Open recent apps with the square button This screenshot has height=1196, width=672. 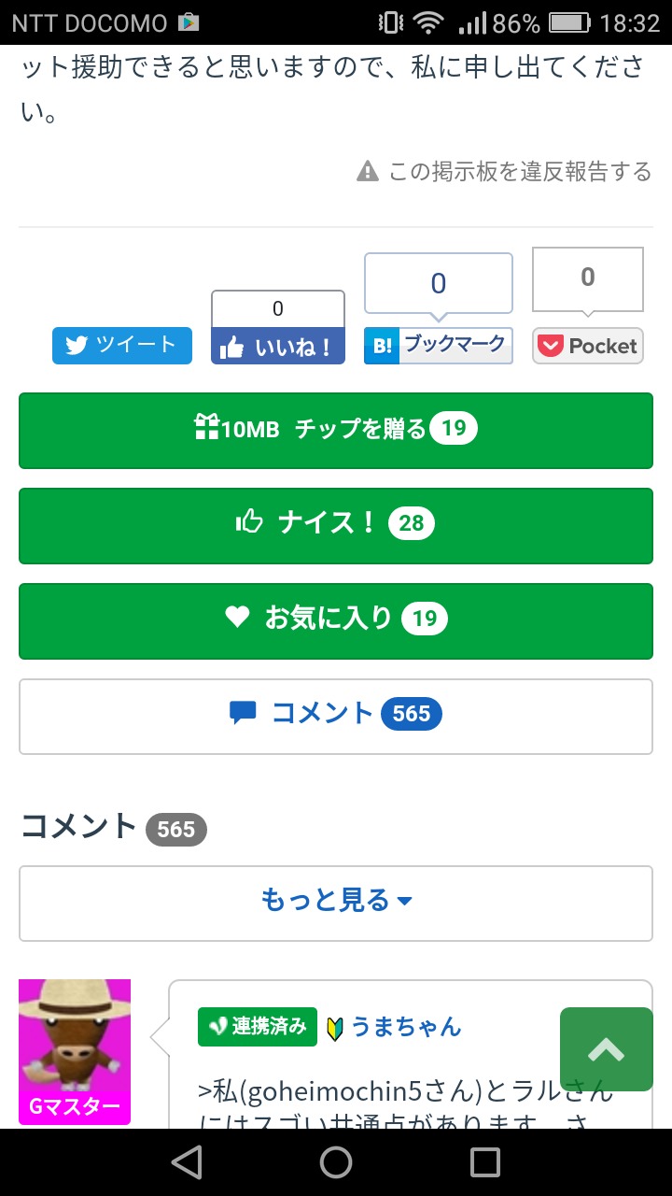coord(485,1161)
